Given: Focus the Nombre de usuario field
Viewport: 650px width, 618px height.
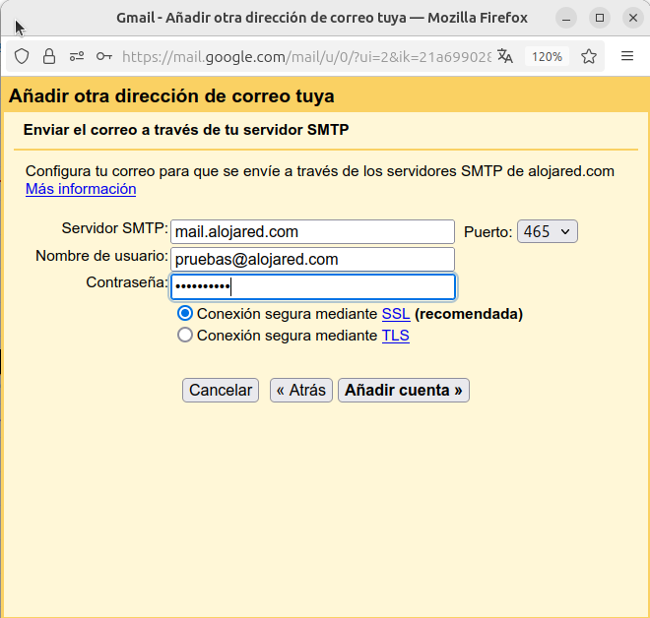Looking at the screenshot, I should tap(312, 259).
